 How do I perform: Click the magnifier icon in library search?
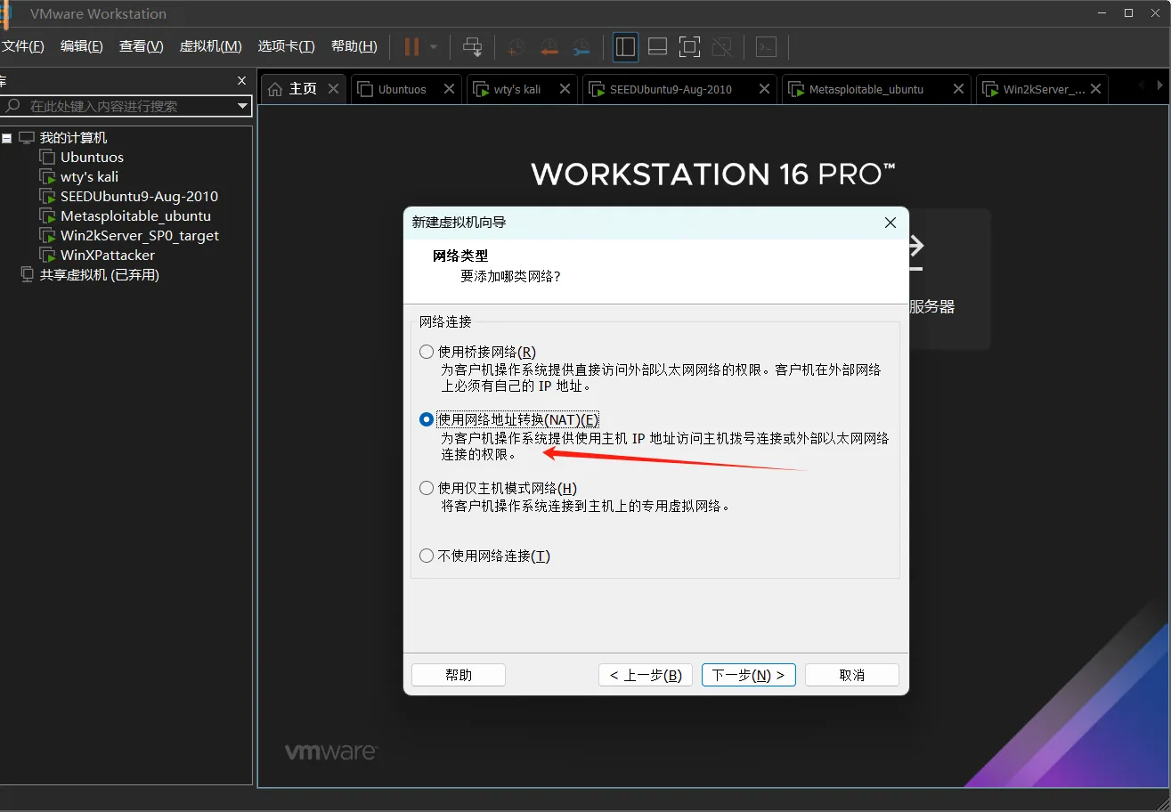[13, 106]
